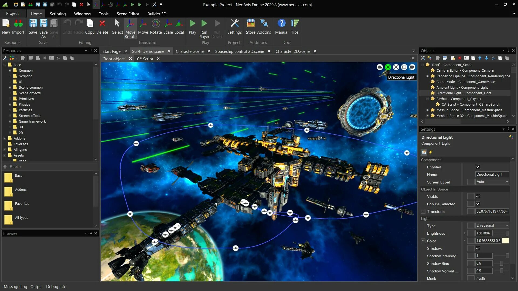Select the Scale transform tool

point(168,24)
